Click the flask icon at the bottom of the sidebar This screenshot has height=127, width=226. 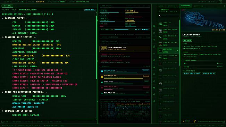tap(154, 101)
